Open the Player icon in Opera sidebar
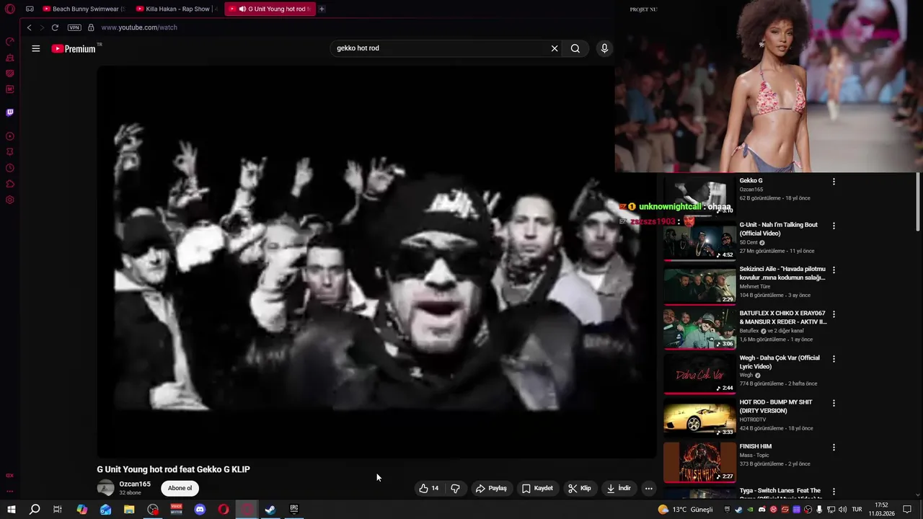This screenshot has width=923, height=519. [10, 136]
